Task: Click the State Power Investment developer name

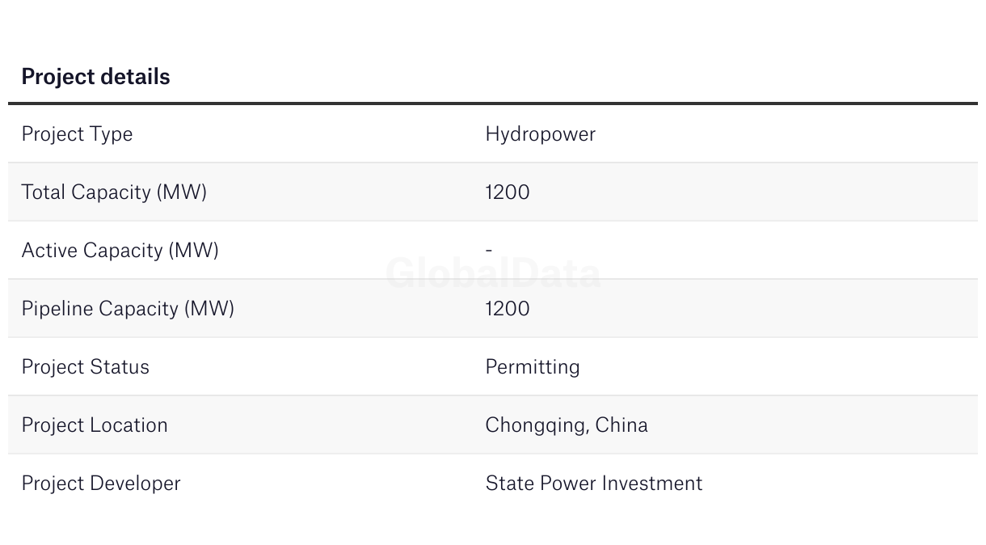Action: [x=594, y=484]
